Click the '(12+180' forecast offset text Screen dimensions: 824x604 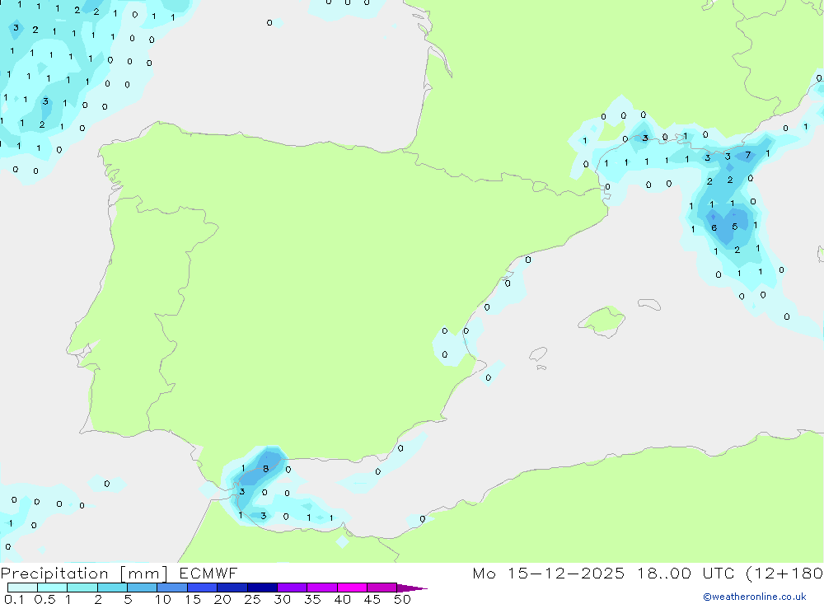tap(785, 574)
